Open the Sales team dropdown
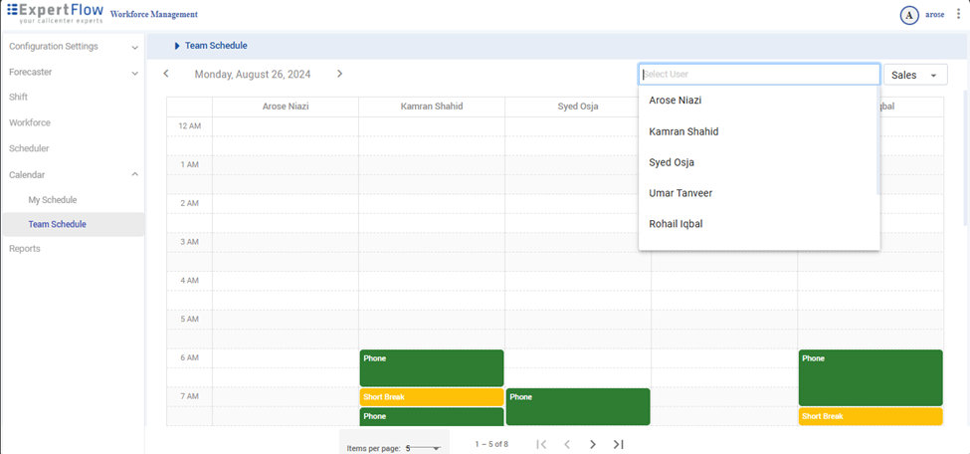Screen dimensions: 970x454 click(x=914, y=75)
